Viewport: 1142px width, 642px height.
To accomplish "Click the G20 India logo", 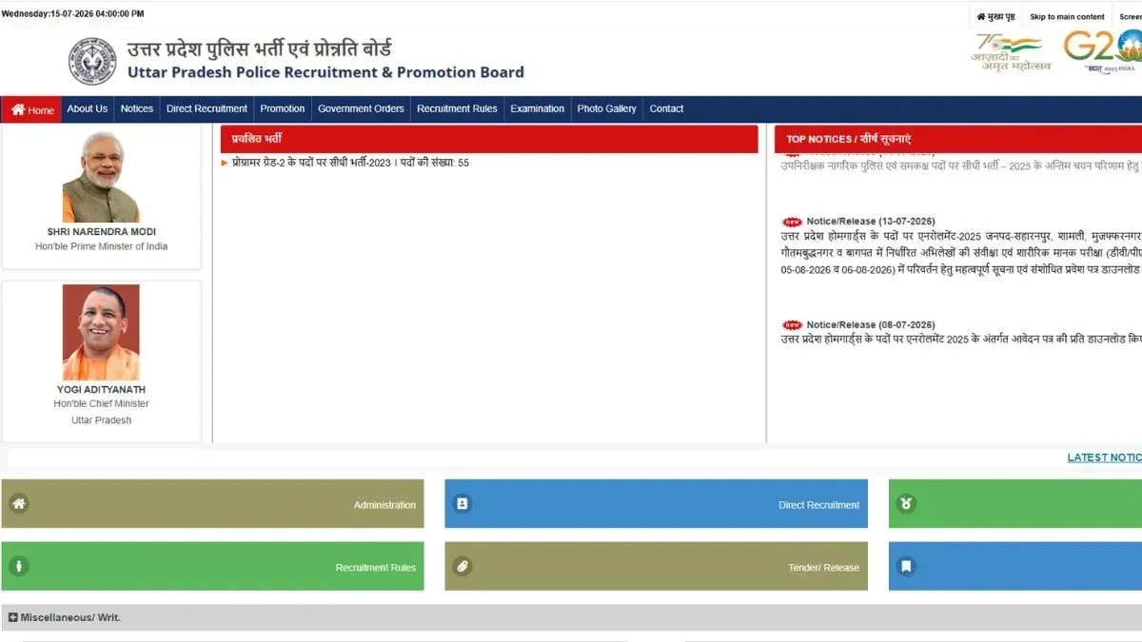I will coord(1101,52).
